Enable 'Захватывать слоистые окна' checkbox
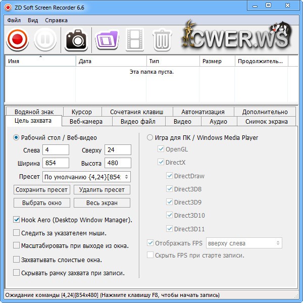303x303 pixels. [17, 260]
